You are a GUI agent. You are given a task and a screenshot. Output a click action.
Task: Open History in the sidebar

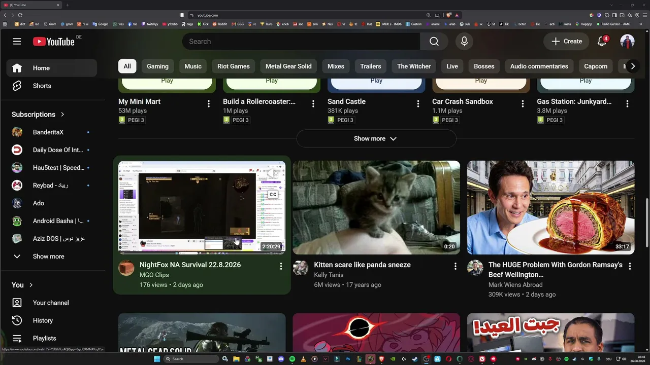(51, 320)
